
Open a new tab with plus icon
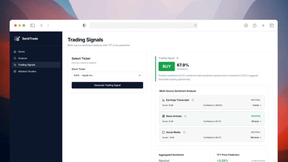(x=263, y=26)
